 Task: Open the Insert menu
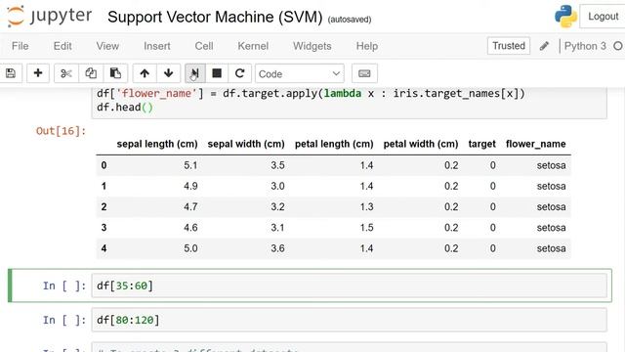(157, 46)
